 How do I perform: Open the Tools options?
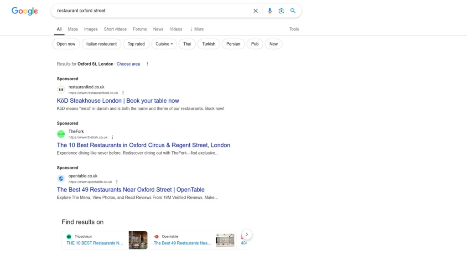[294, 29]
